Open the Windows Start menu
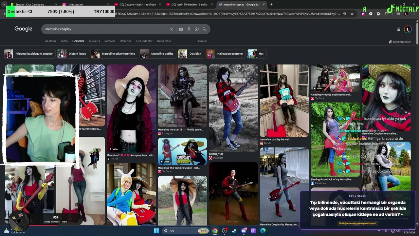The height and width of the screenshot is (236, 419). click(x=156, y=231)
